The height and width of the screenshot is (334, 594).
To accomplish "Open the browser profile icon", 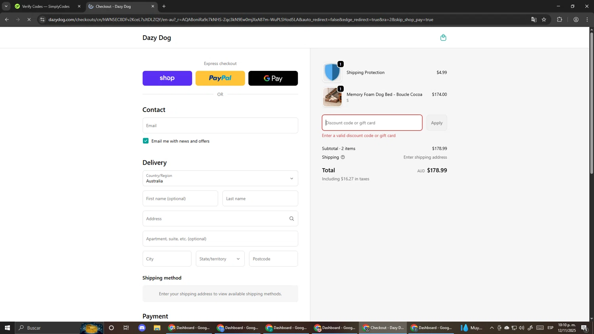I will click(576, 19).
